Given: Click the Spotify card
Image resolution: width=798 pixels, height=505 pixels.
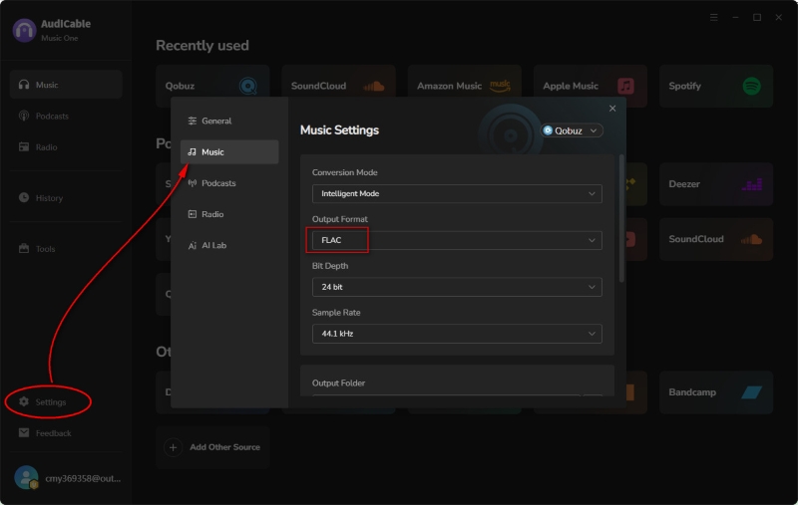Looking at the screenshot, I should point(716,86).
